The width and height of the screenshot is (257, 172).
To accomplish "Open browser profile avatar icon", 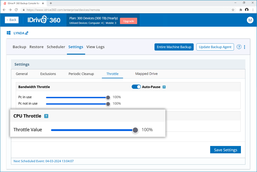I will click(x=247, y=10).
